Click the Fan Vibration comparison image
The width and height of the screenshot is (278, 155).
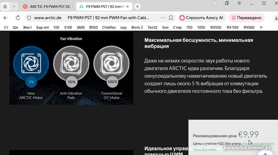71,68
